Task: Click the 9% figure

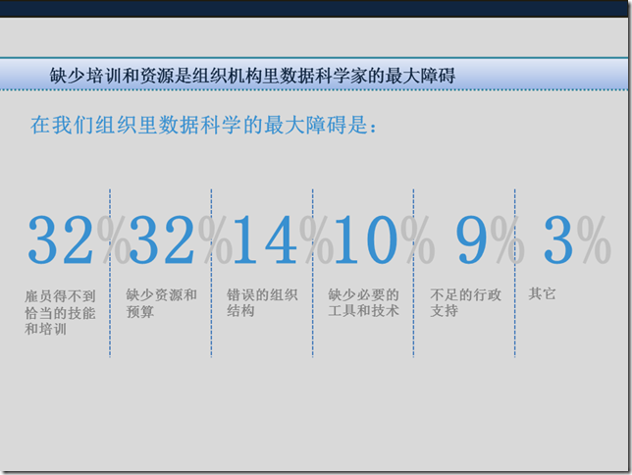Action: coord(490,239)
